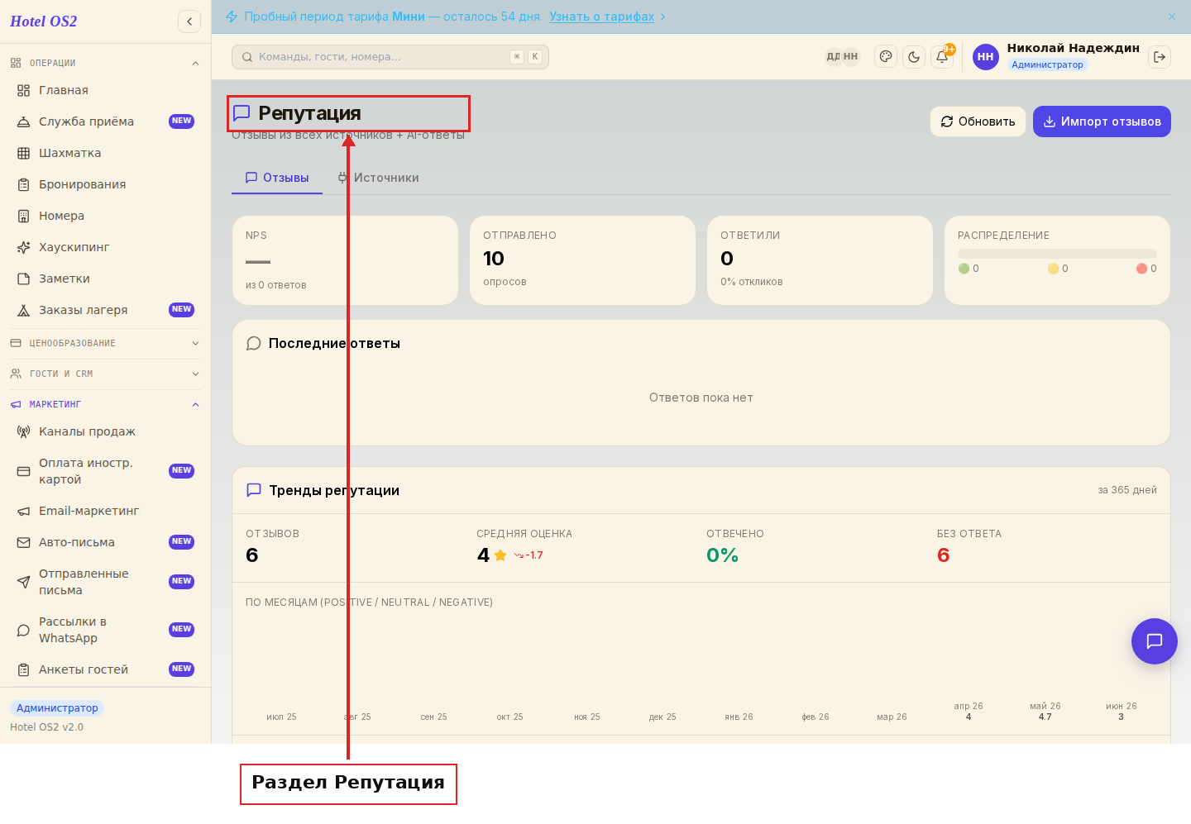Expand the Ценообразование sidebar group
The height and width of the screenshot is (824, 1191).
106,343
